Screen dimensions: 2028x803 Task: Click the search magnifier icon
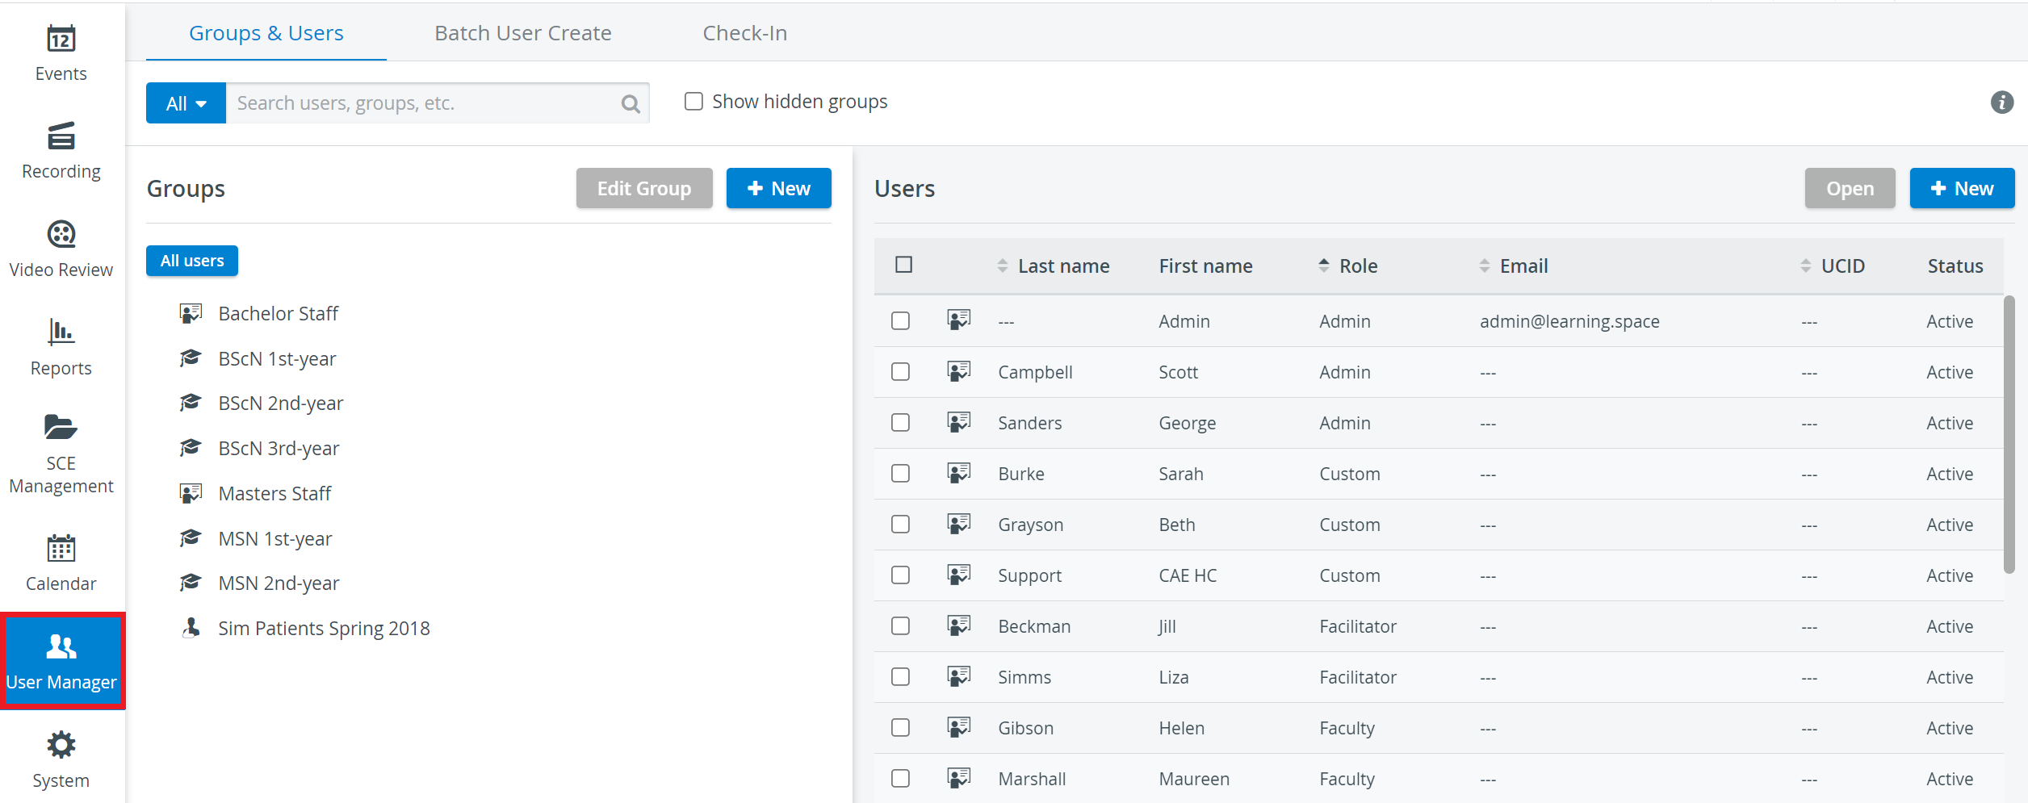[x=631, y=103]
